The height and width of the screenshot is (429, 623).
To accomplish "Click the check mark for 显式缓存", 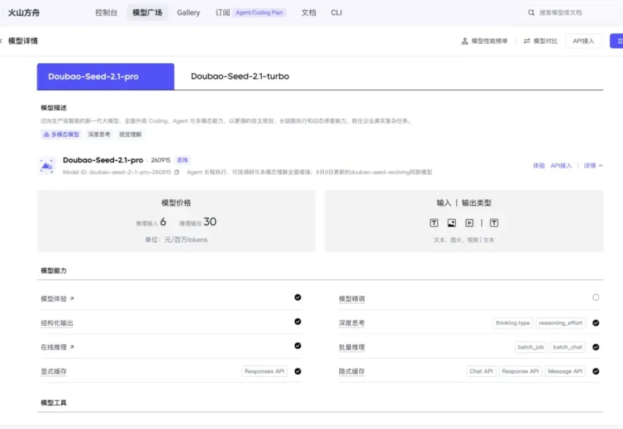I will (x=298, y=371).
